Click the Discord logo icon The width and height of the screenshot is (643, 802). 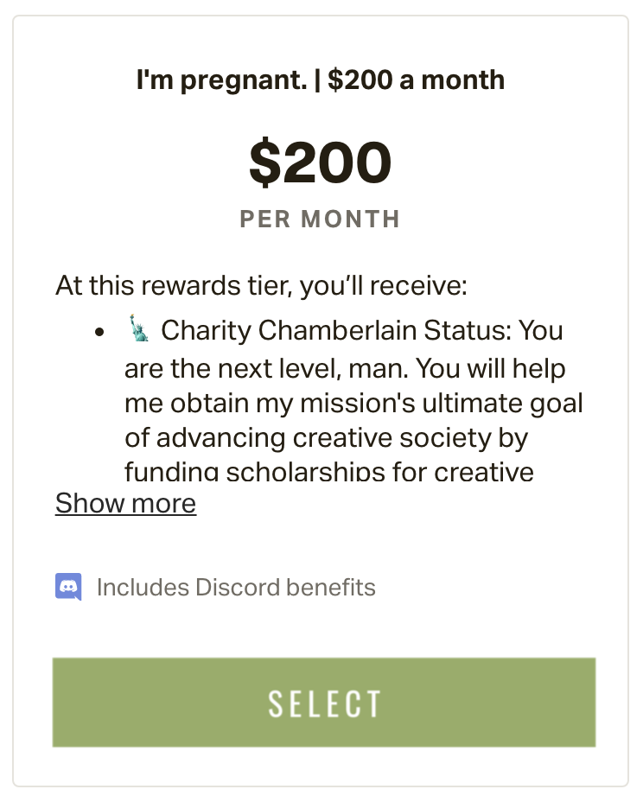[68, 587]
